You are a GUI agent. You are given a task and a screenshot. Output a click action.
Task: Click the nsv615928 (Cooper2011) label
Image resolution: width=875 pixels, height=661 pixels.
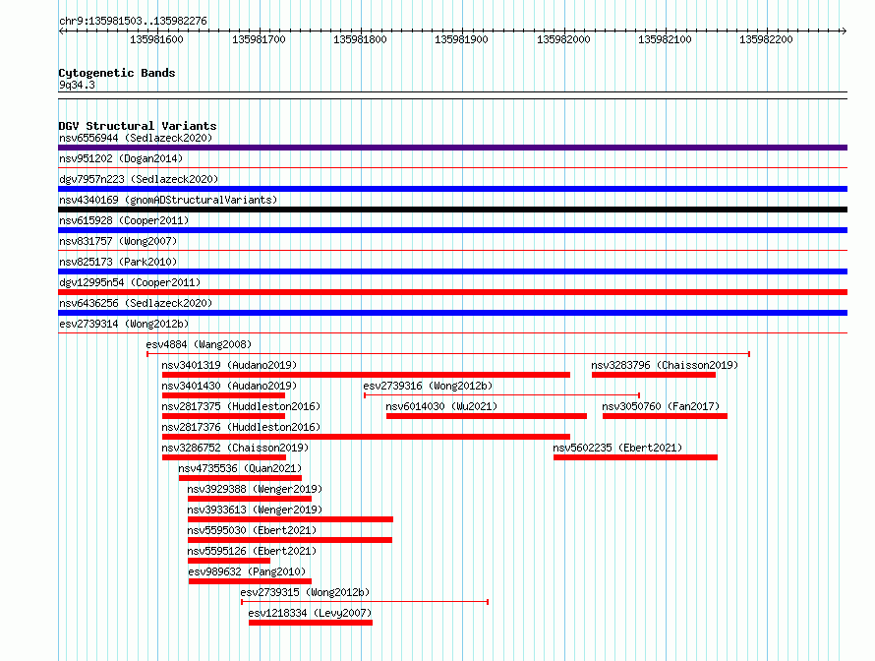[124, 220]
